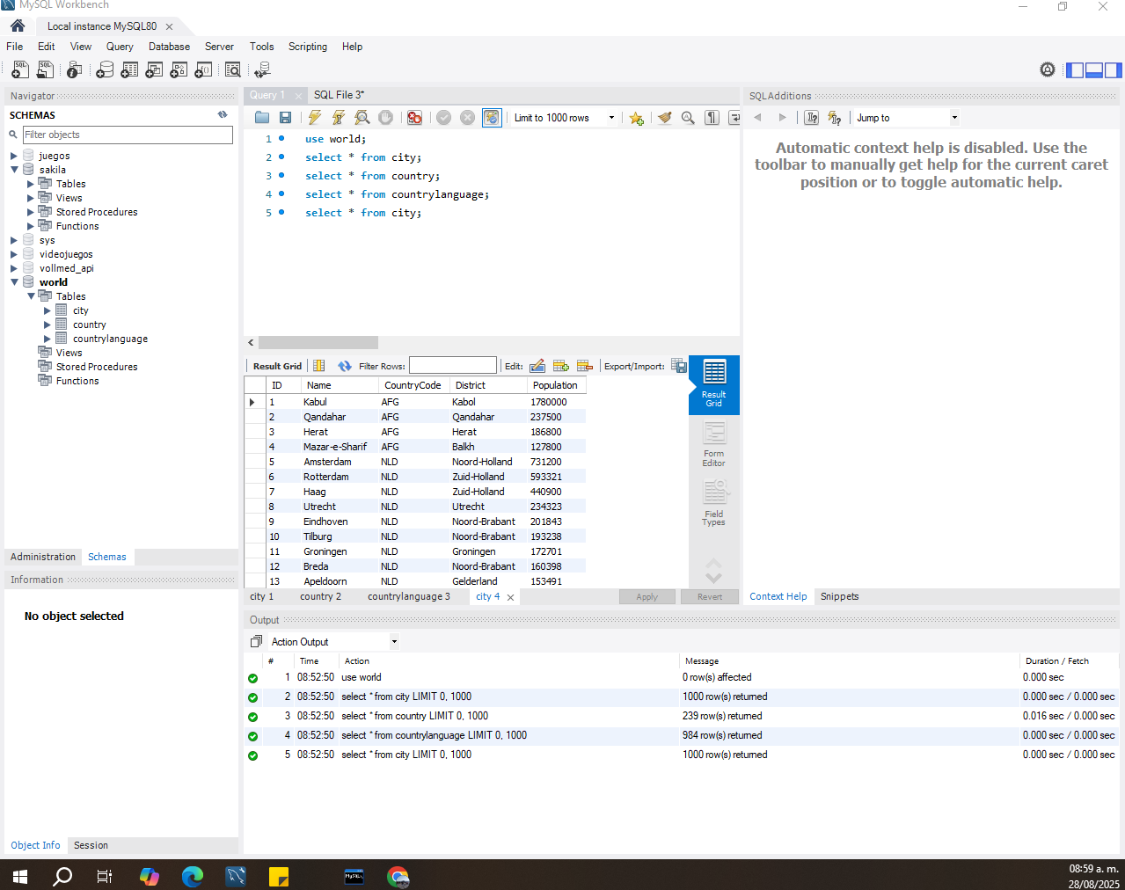1125x890 pixels.
Task: Open the Administration tab in Navigator
Action: (43, 557)
